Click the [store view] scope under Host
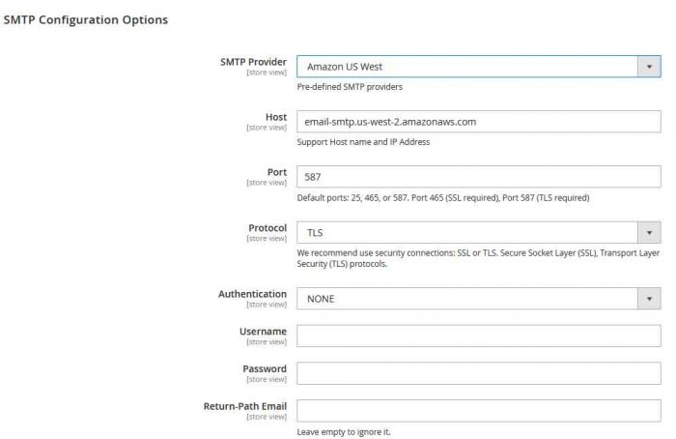The width and height of the screenshot is (676, 439). pyautogui.click(x=267, y=128)
